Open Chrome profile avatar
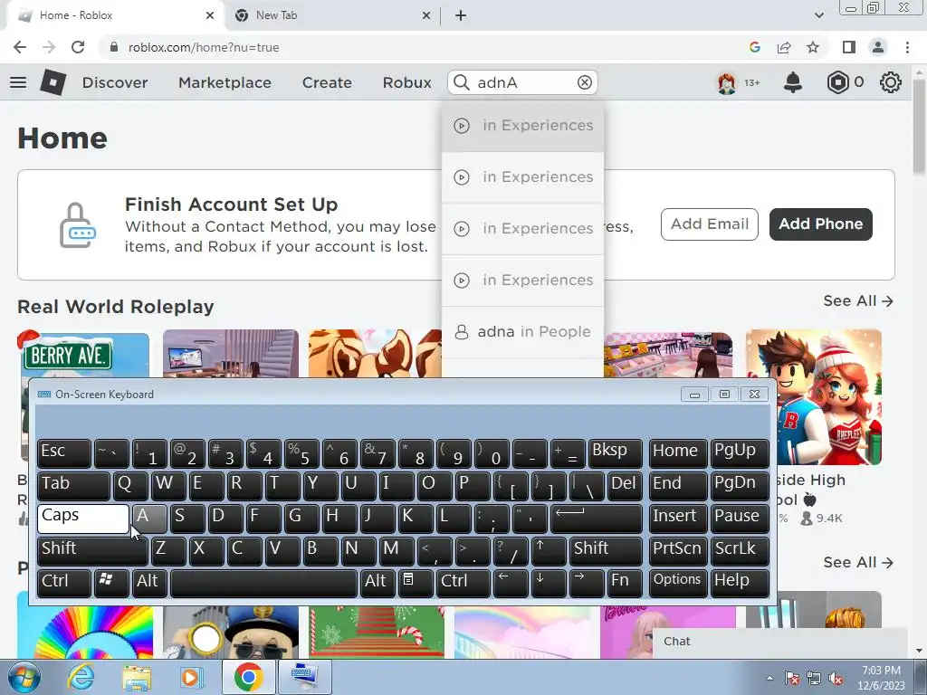927x695 pixels. point(878,47)
